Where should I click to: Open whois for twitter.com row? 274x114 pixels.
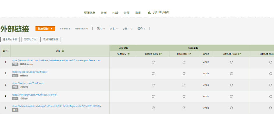click(x=206, y=85)
